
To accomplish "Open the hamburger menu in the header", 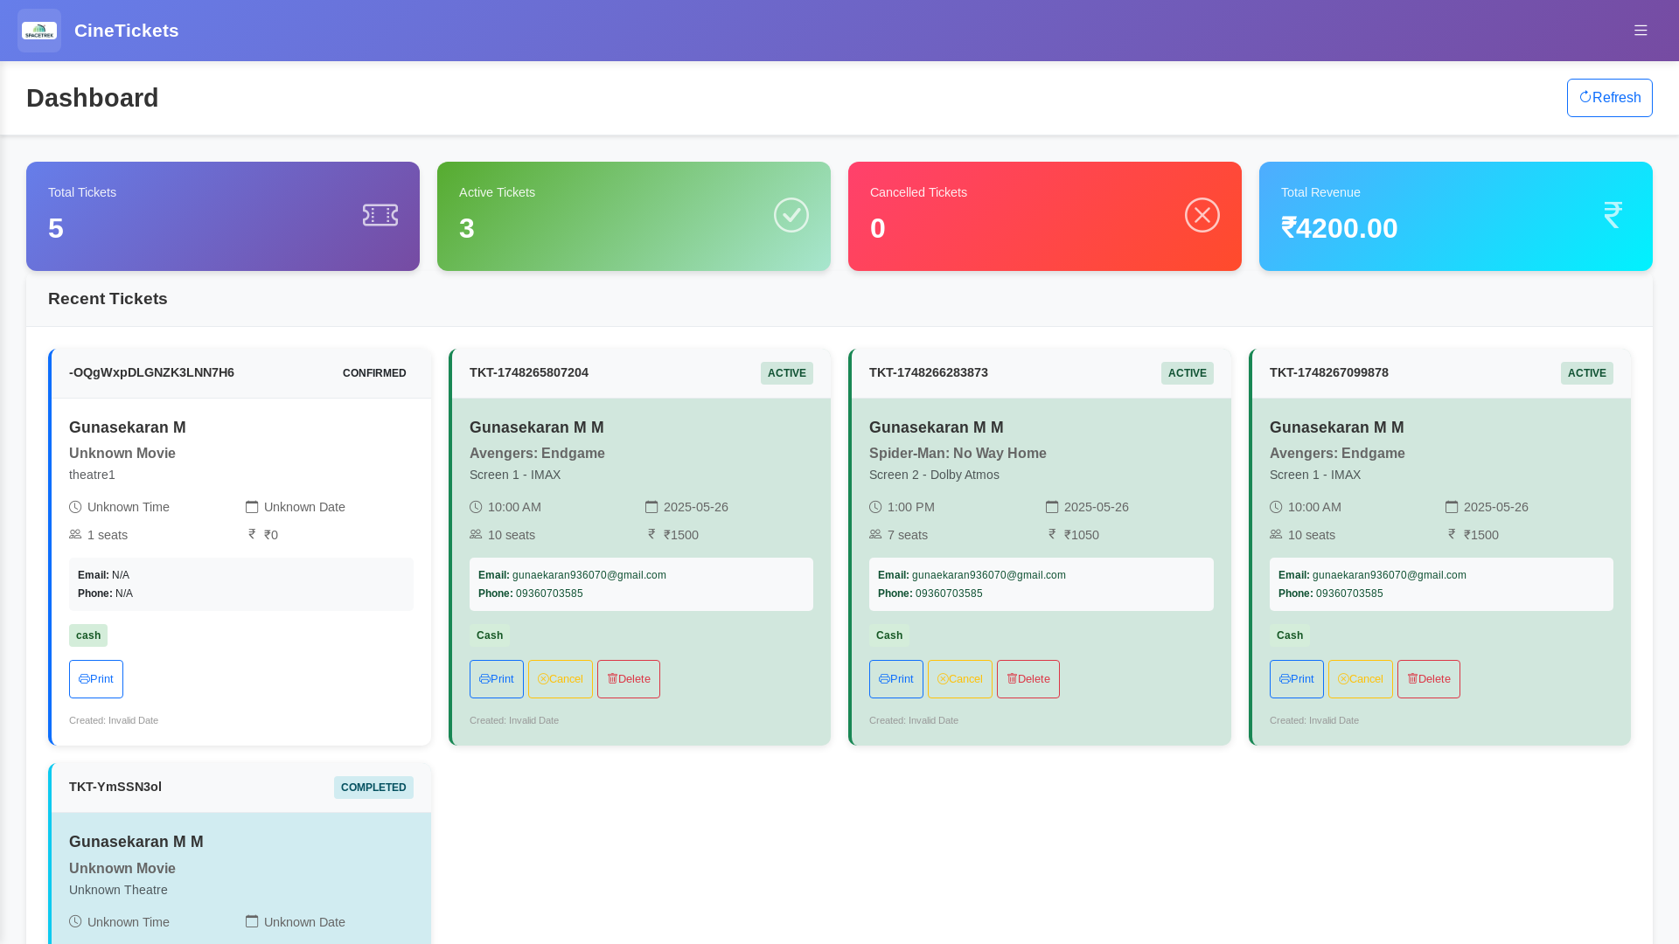I will (x=1641, y=31).
